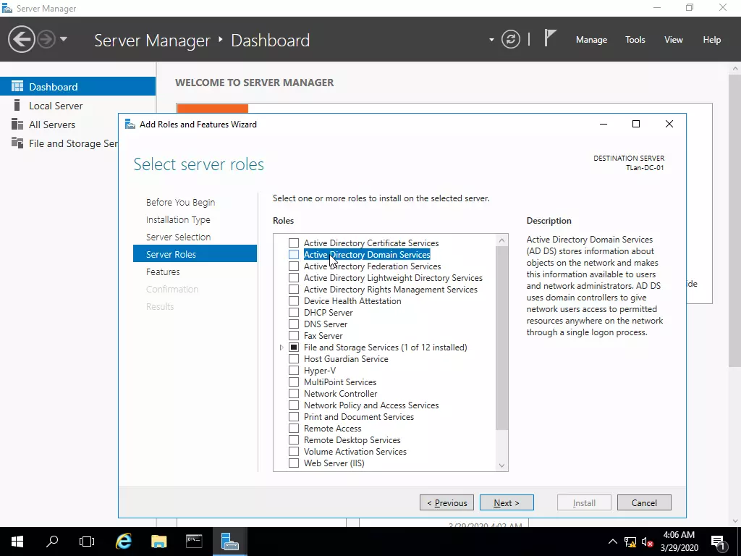Check the DNS Server role
Viewport: 741px width, 556px height.
point(294,324)
